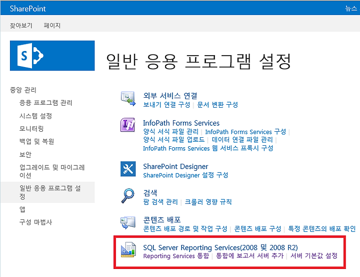Open 크롤러 영향 규칙 link

point(208,202)
